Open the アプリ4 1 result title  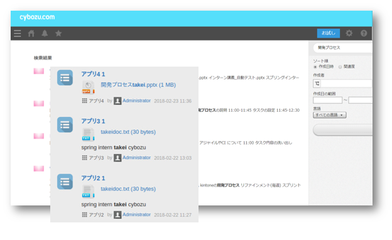point(93,74)
